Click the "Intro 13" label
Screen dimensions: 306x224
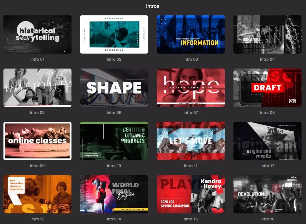pos(37,219)
